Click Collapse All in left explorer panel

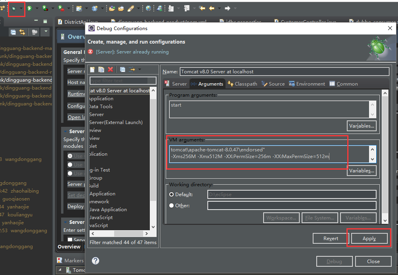tap(13, 32)
